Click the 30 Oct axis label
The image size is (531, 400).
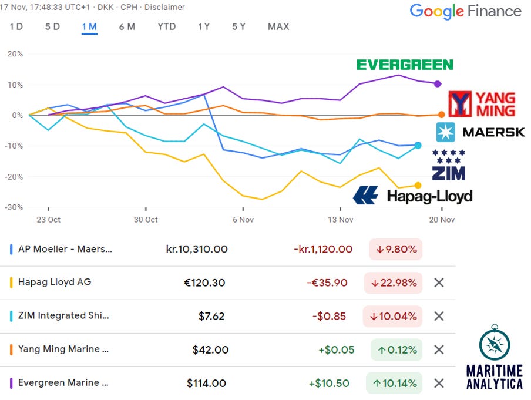pyautogui.click(x=146, y=220)
